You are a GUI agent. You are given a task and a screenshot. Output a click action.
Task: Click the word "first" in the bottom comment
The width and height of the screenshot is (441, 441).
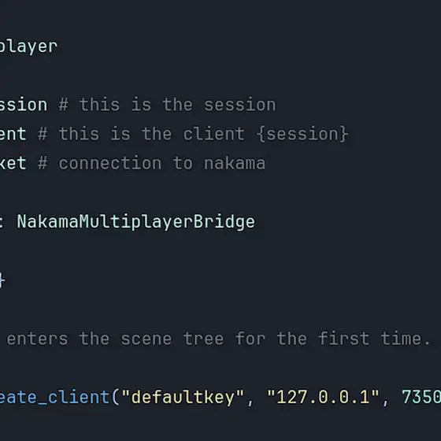click(343, 338)
